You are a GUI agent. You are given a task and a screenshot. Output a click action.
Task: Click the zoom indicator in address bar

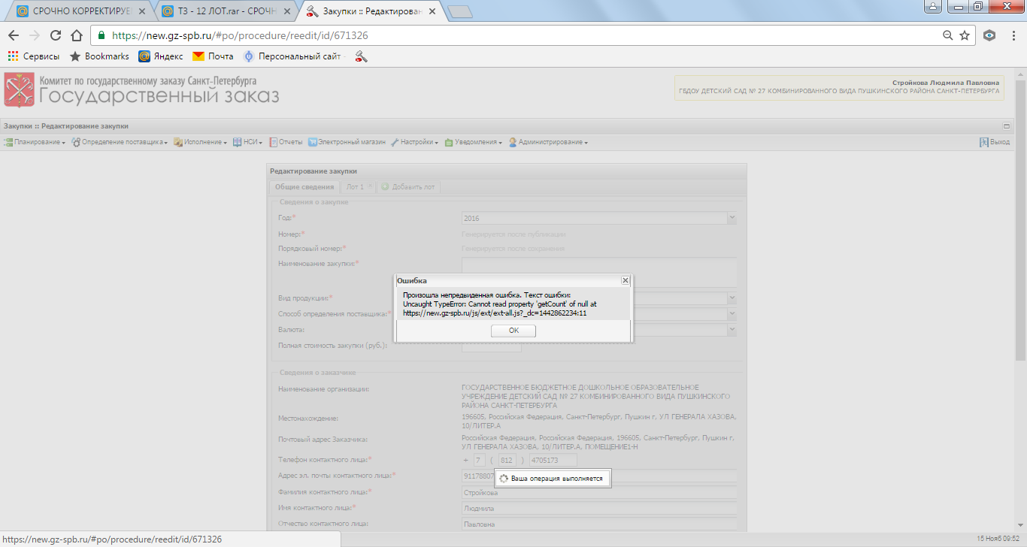click(x=948, y=35)
